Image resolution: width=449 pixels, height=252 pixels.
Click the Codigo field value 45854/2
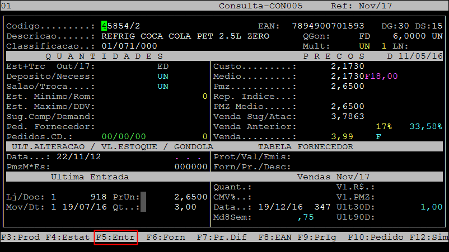coord(121,26)
